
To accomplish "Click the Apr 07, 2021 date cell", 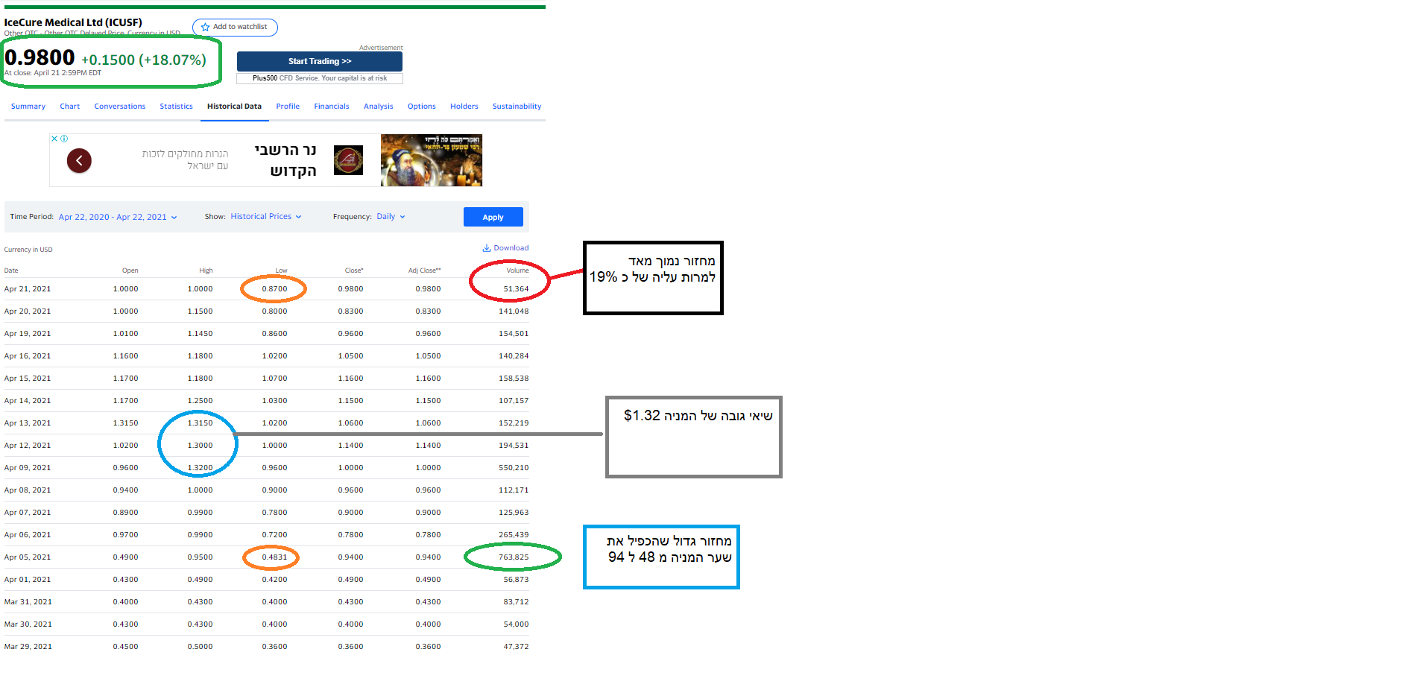I will click(x=28, y=513).
